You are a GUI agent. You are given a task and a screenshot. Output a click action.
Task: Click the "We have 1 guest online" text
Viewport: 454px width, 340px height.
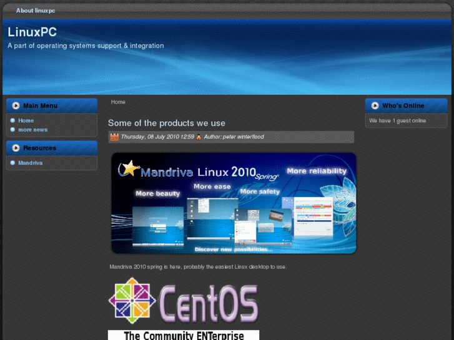[x=397, y=120]
